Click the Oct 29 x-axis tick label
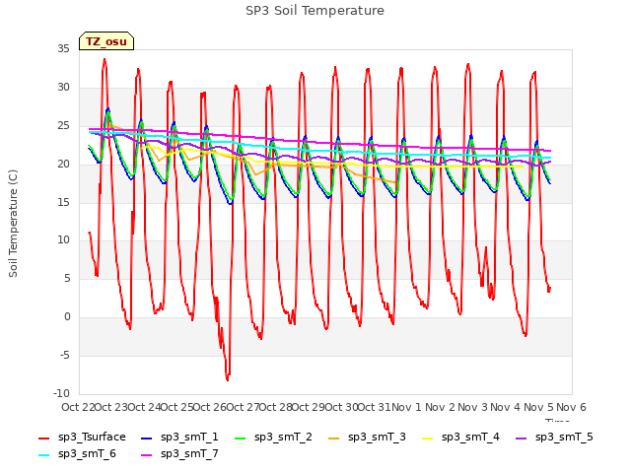 (309, 407)
